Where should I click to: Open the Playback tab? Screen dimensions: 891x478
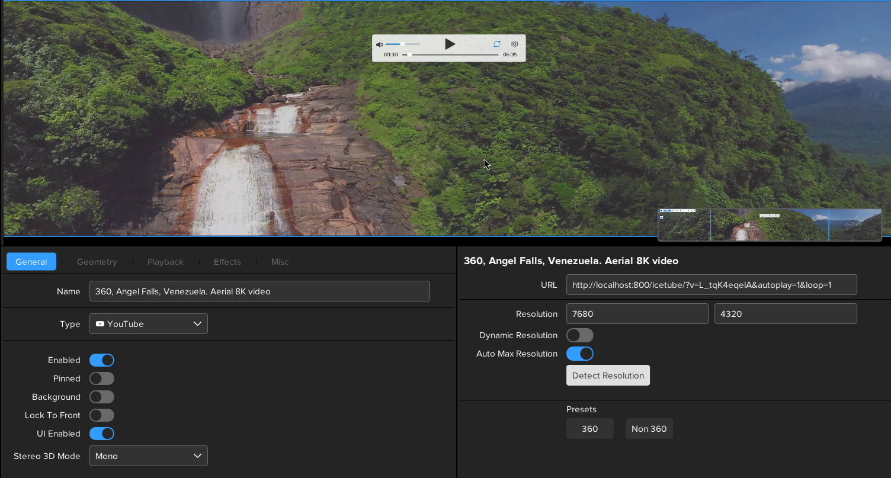[x=165, y=262]
